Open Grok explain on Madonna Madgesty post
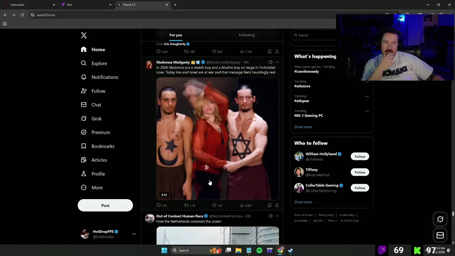Viewport: 455px width, 256px height. (271, 62)
